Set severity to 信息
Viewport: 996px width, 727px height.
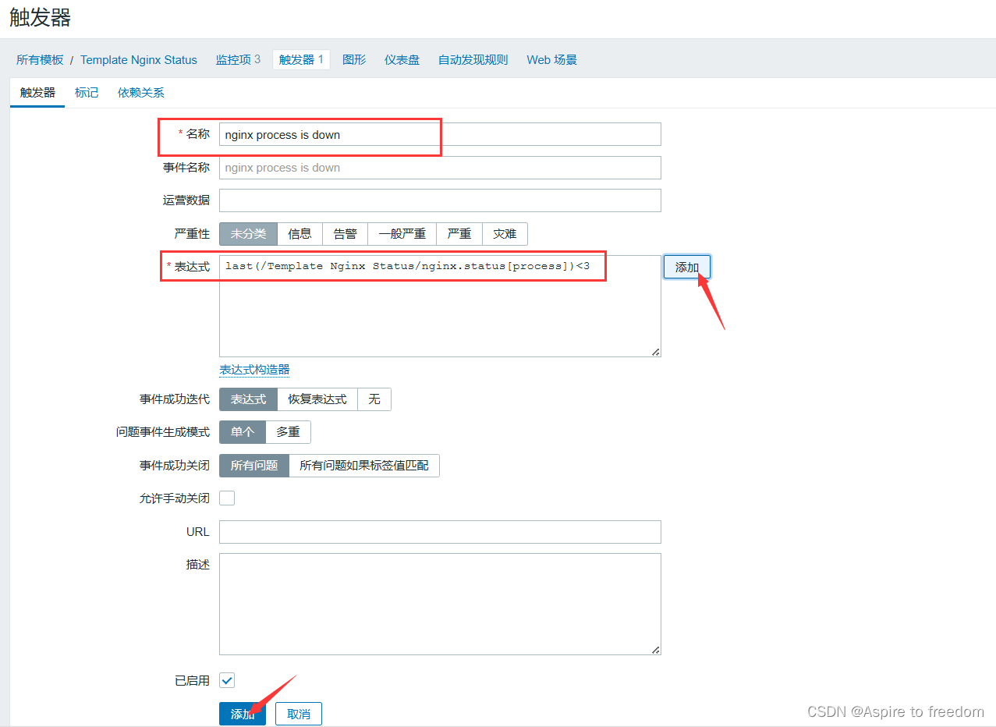pos(300,234)
